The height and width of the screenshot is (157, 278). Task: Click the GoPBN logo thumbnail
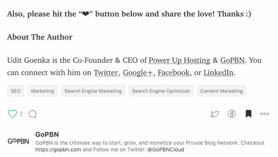(x=18, y=141)
